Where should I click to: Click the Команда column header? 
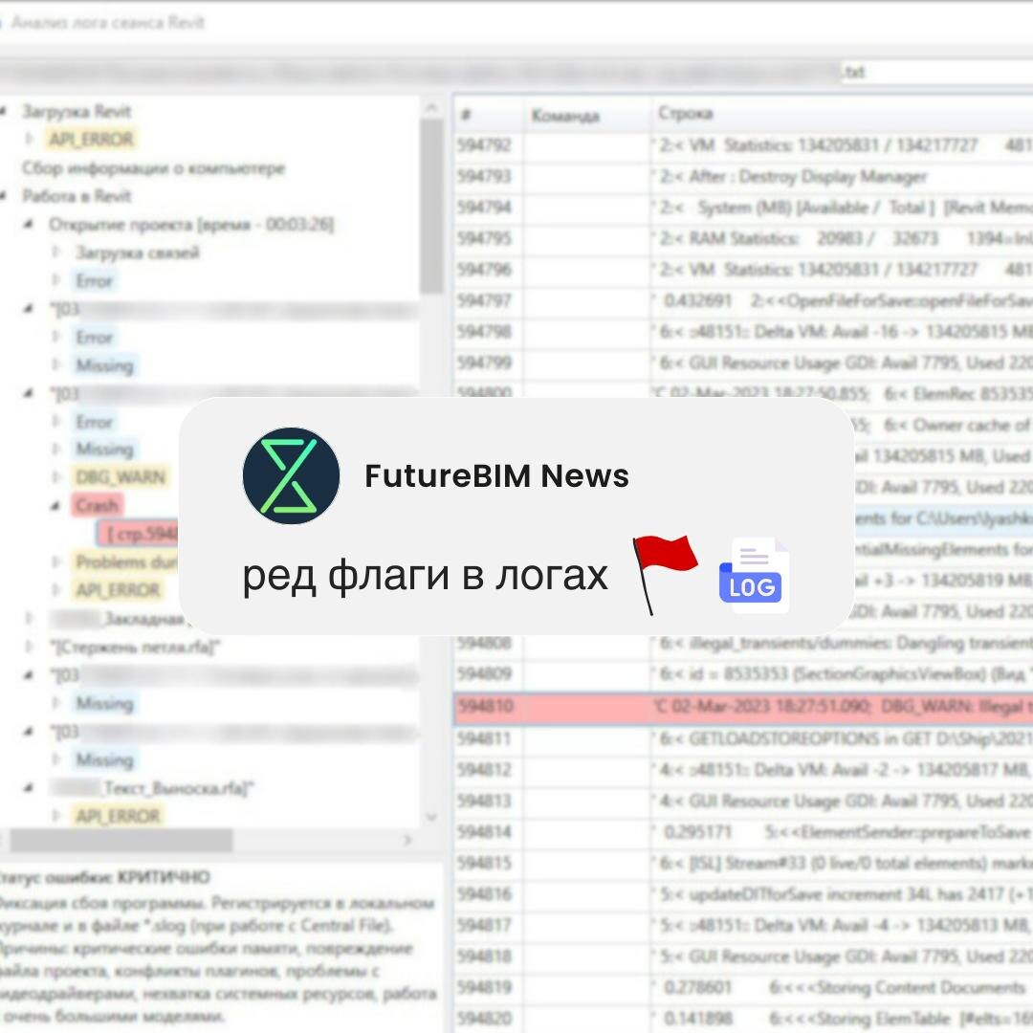[586, 115]
